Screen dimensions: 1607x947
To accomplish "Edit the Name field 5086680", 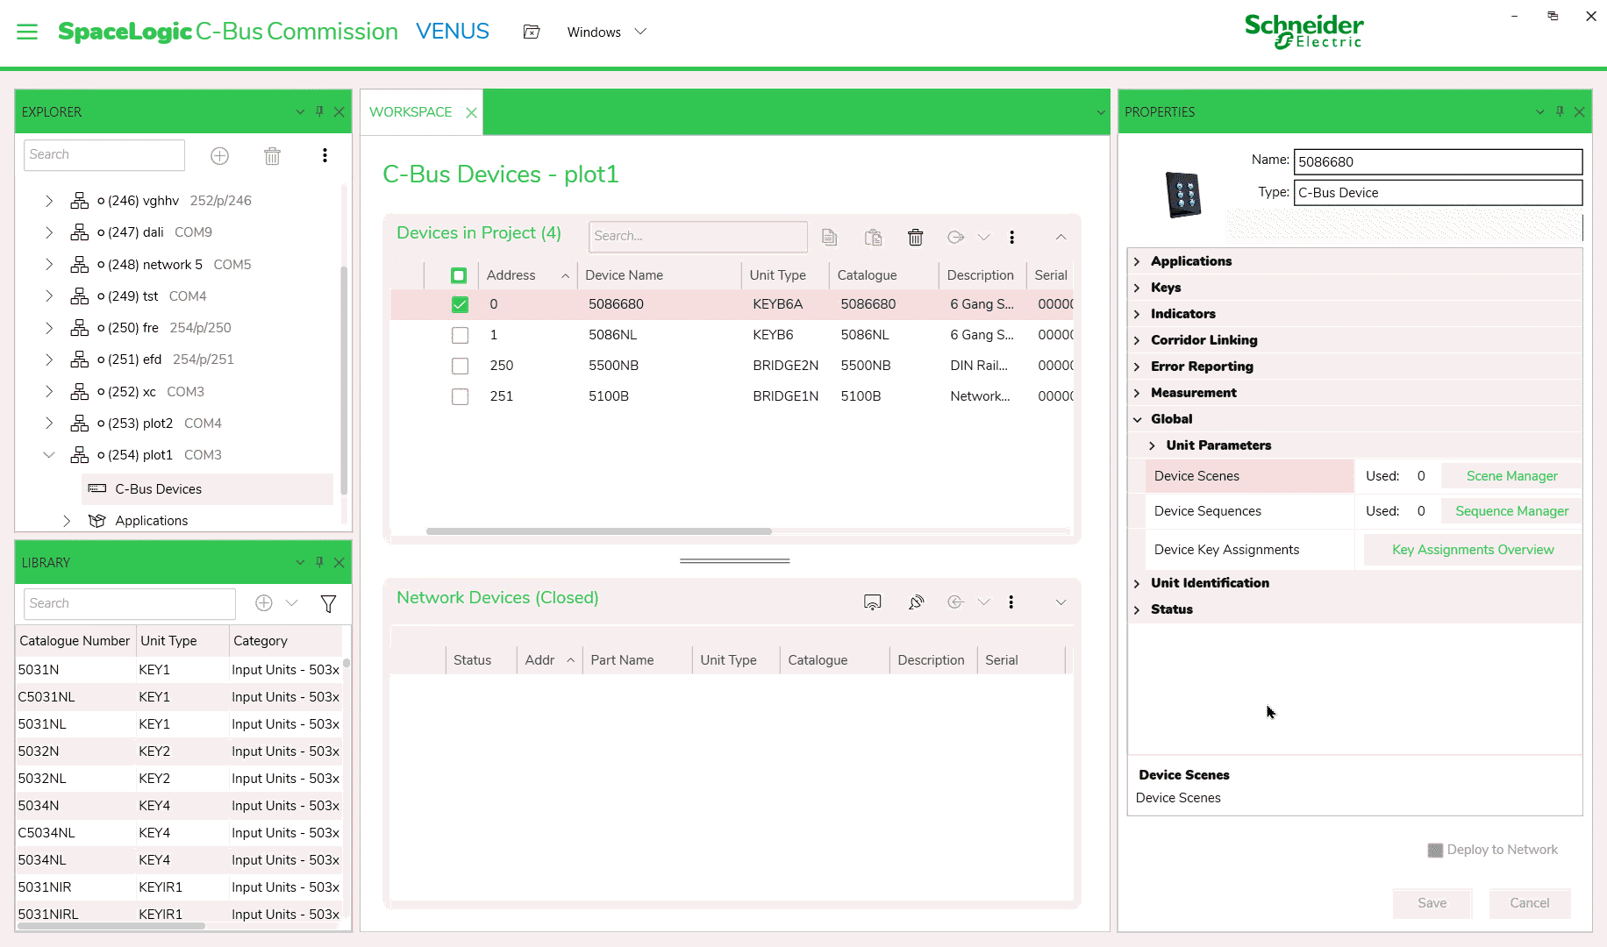I will click(x=1438, y=162).
